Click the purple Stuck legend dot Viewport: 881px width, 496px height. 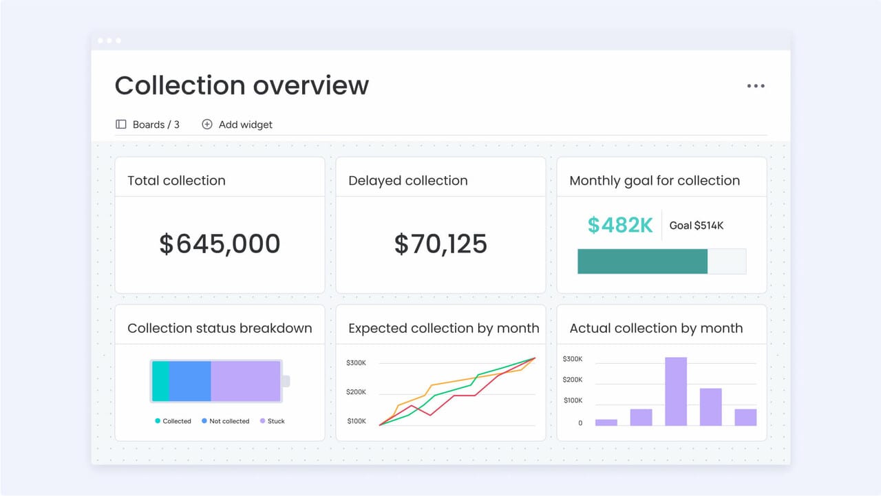coord(262,420)
